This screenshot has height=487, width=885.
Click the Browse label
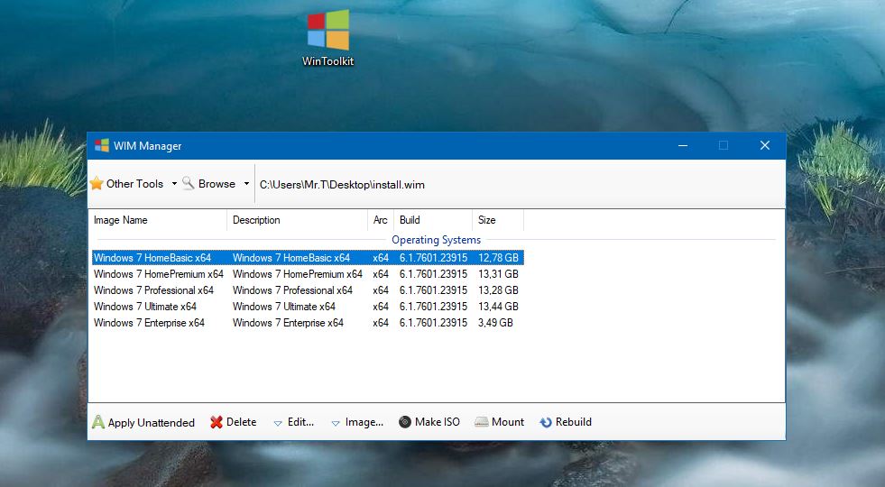[x=217, y=184]
